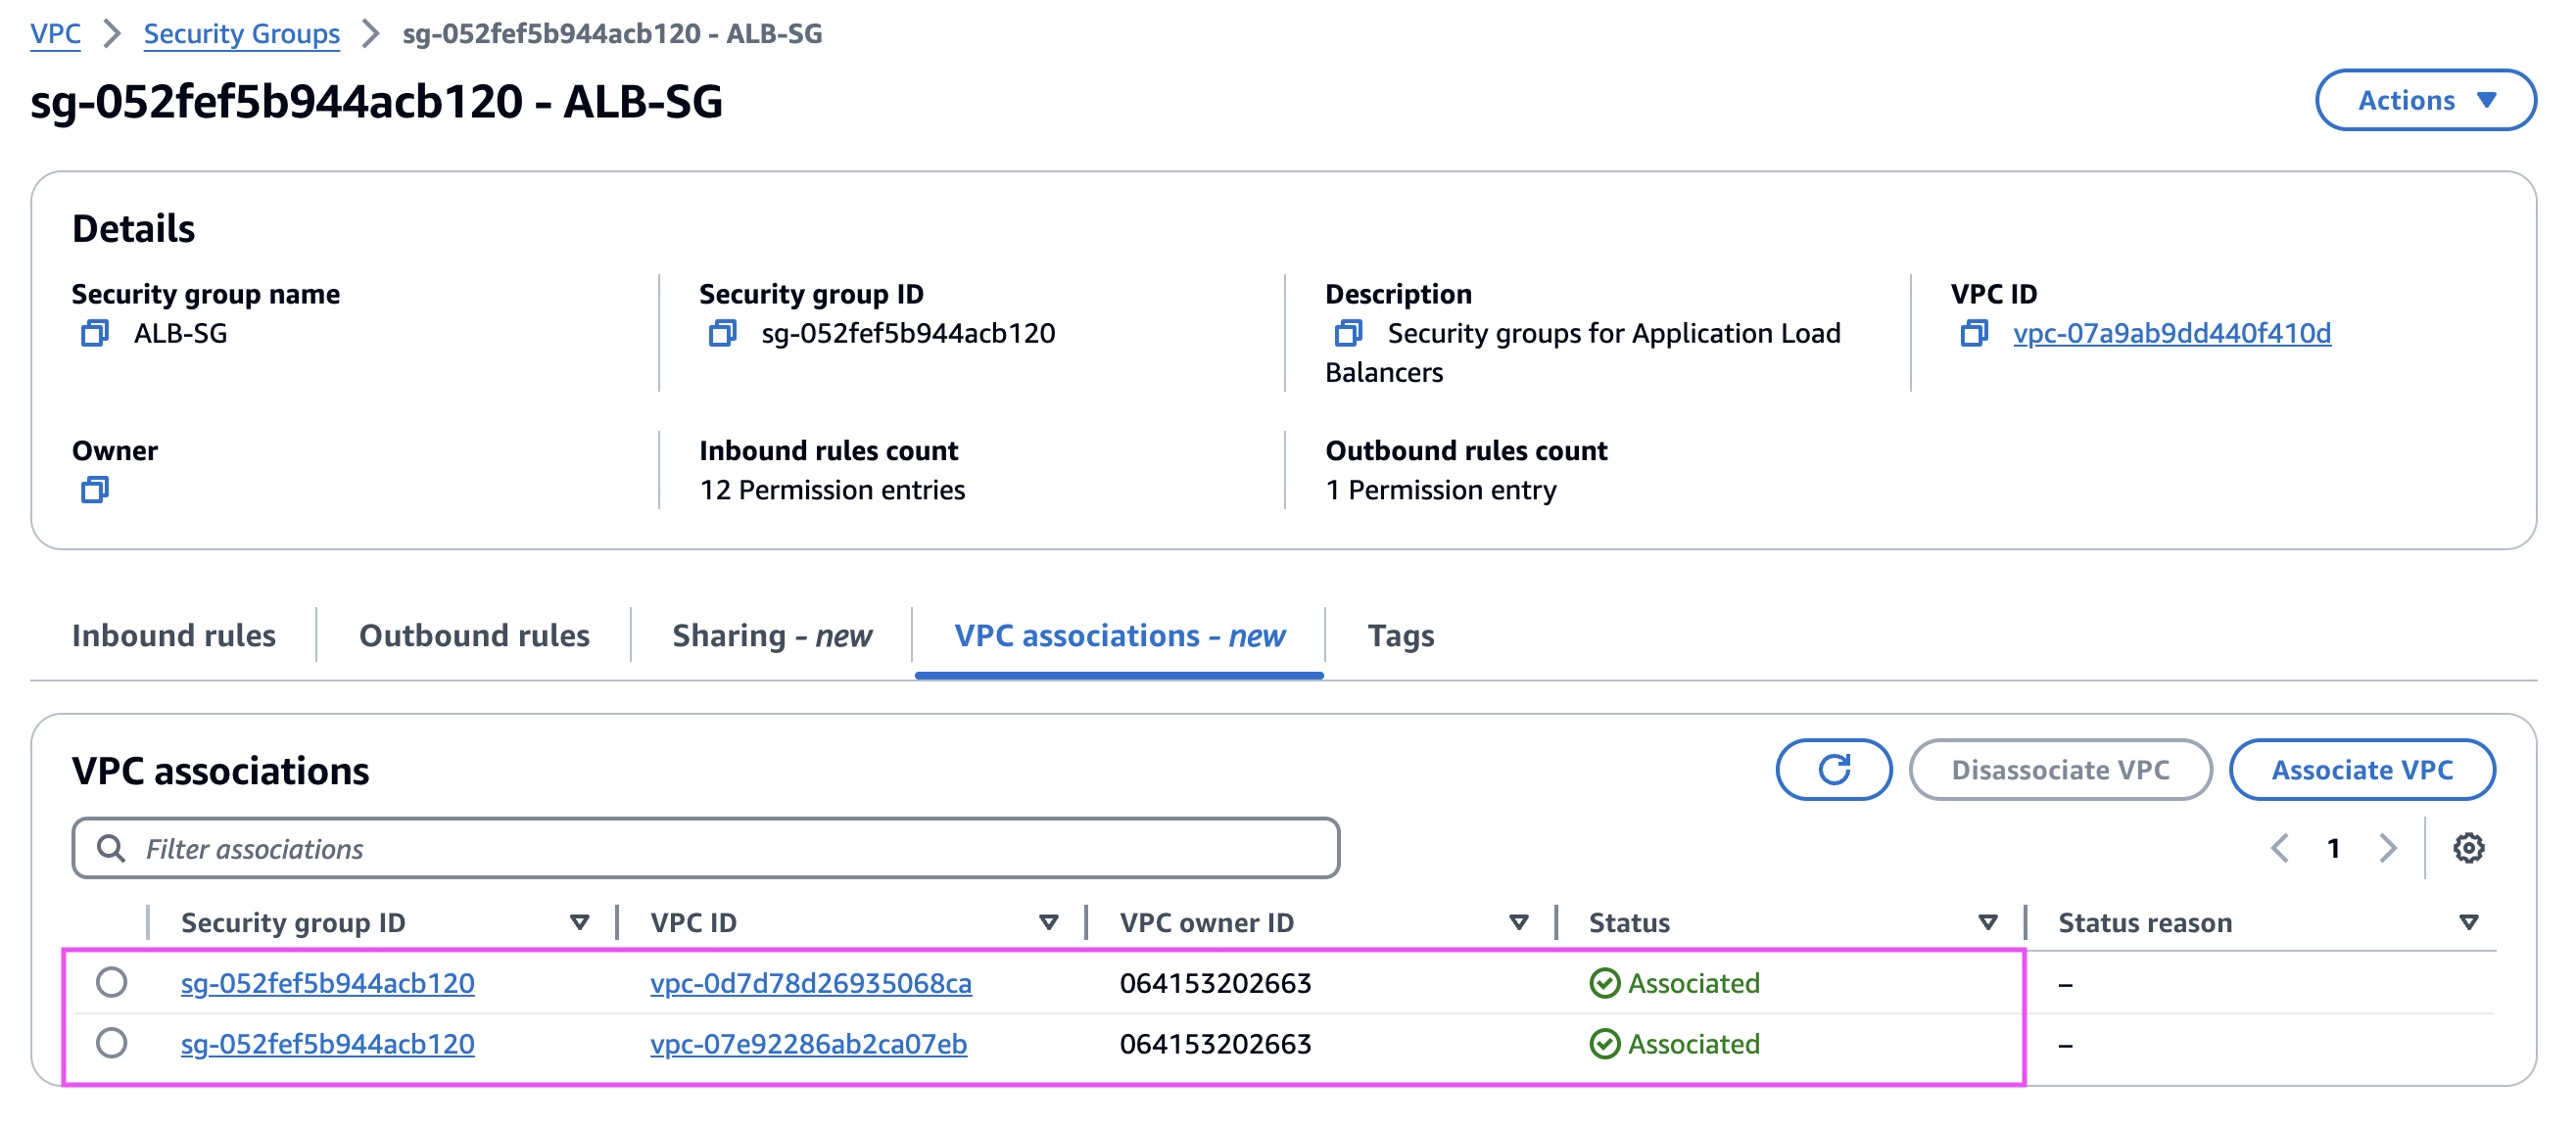Open the Security Groups breadcrumb link
The height and width of the screenshot is (1126, 2576).
242,33
